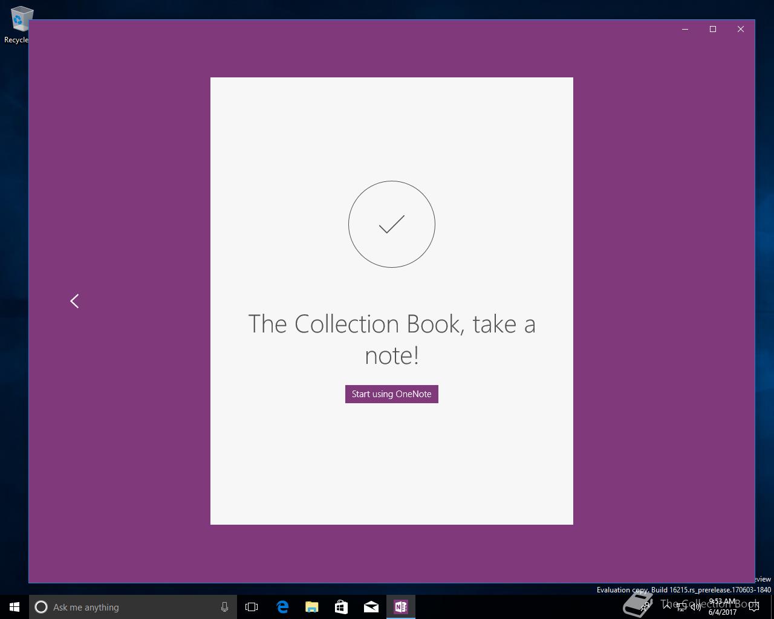The image size is (774, 619).
Task: Open Task View from the taskbar
Action: click(252, 607)
